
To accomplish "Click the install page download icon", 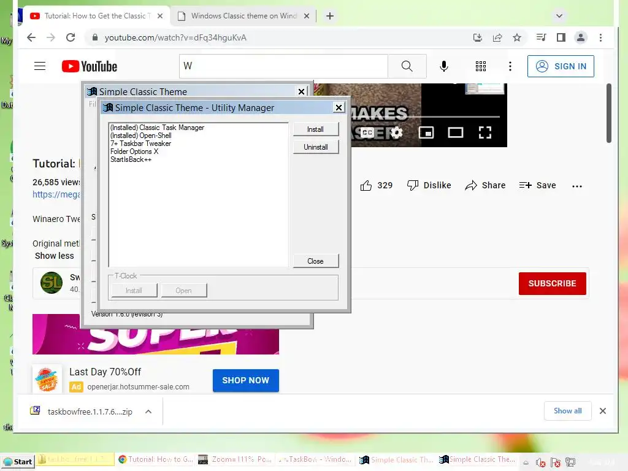I will (x=477, y=37).
